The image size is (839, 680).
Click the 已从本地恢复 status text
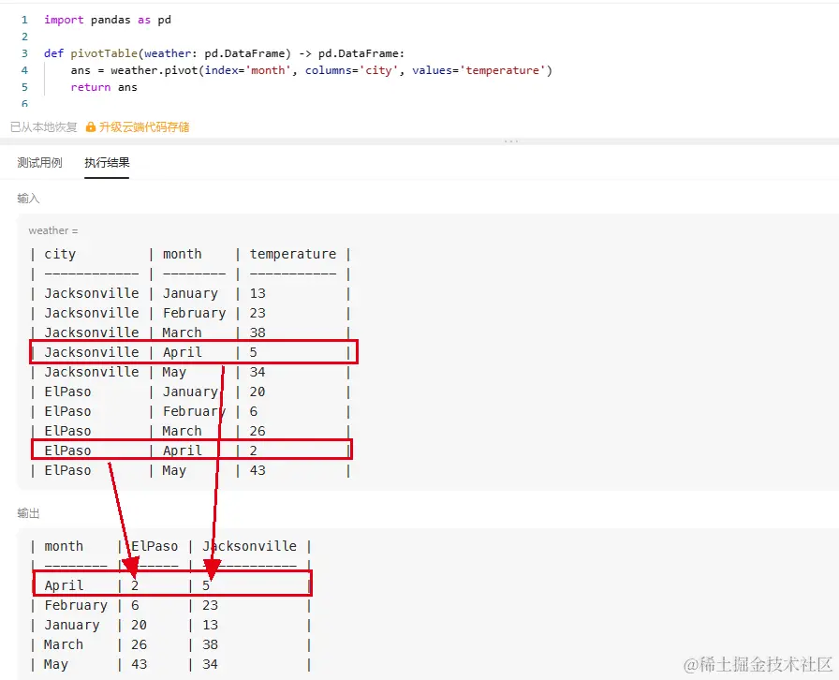click(x=44, y=126)
